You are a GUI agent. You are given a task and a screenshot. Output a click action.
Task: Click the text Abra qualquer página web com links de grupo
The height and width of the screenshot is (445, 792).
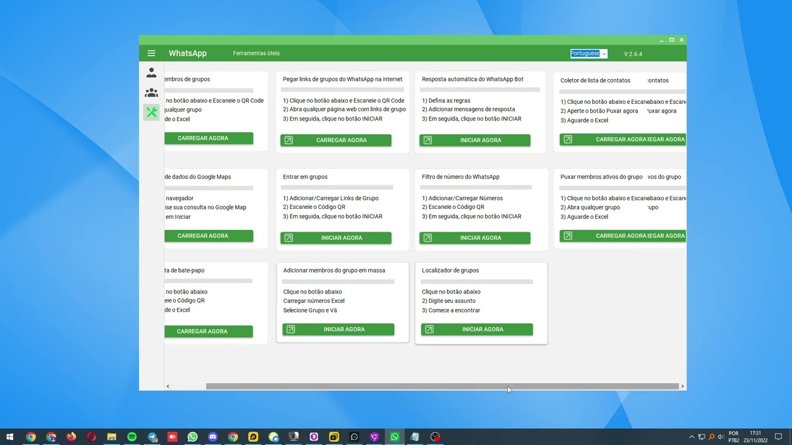coord(344,109)
